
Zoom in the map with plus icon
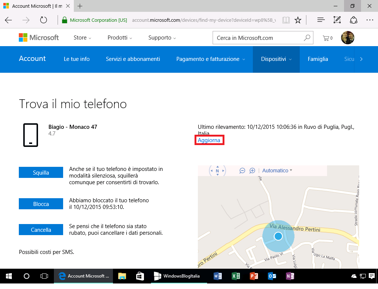[252, 171]
